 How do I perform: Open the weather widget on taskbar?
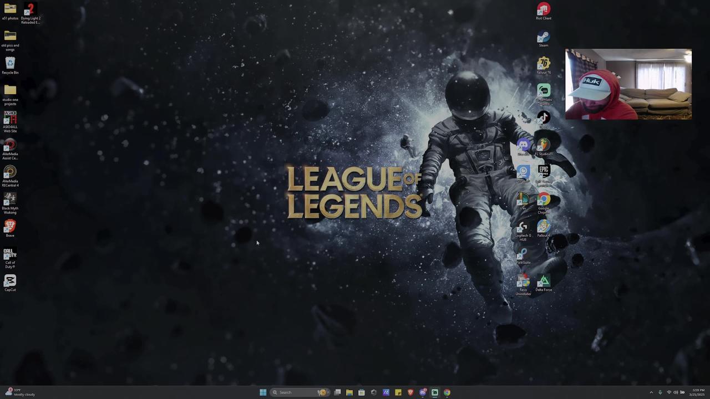(20, 392)
